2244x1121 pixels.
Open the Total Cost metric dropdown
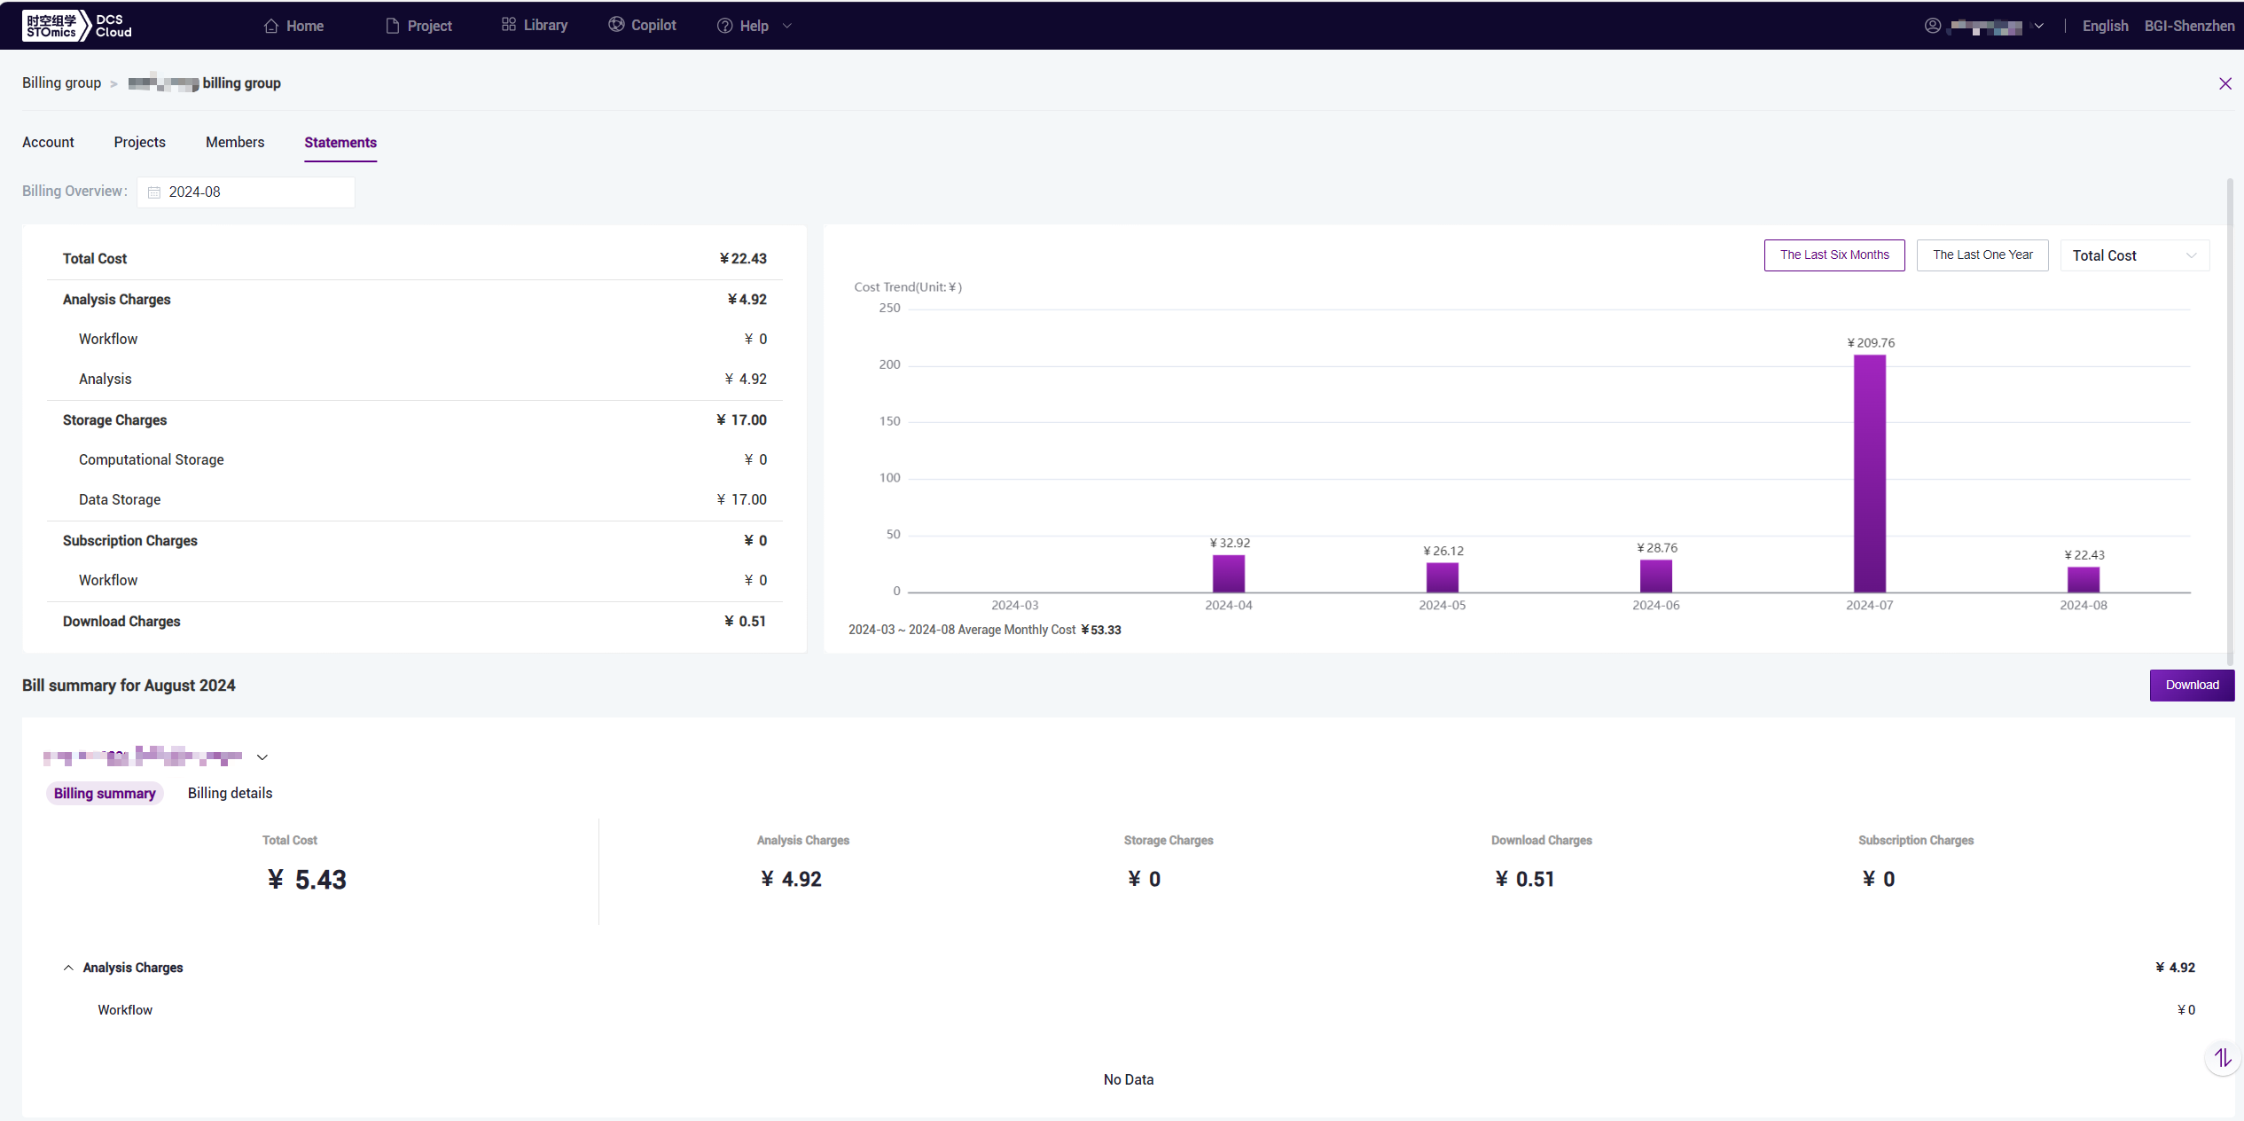(x=2133, y=255)
